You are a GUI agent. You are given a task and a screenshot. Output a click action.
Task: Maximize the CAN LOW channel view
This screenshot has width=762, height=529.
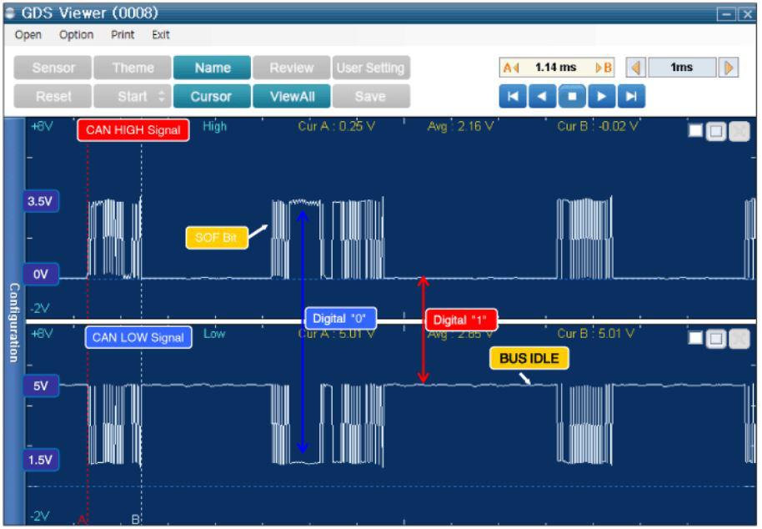click(716, 339)
